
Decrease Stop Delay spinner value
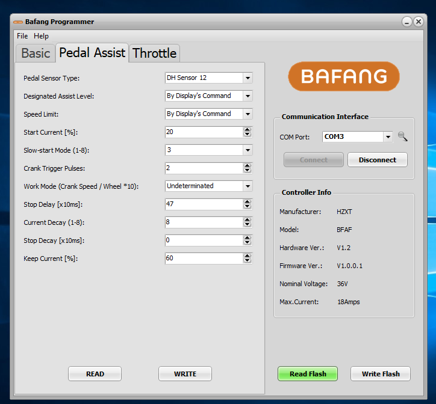(247, 207)
